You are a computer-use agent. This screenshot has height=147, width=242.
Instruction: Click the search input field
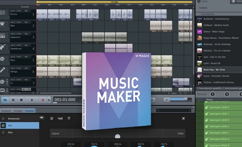click(174, 110)
